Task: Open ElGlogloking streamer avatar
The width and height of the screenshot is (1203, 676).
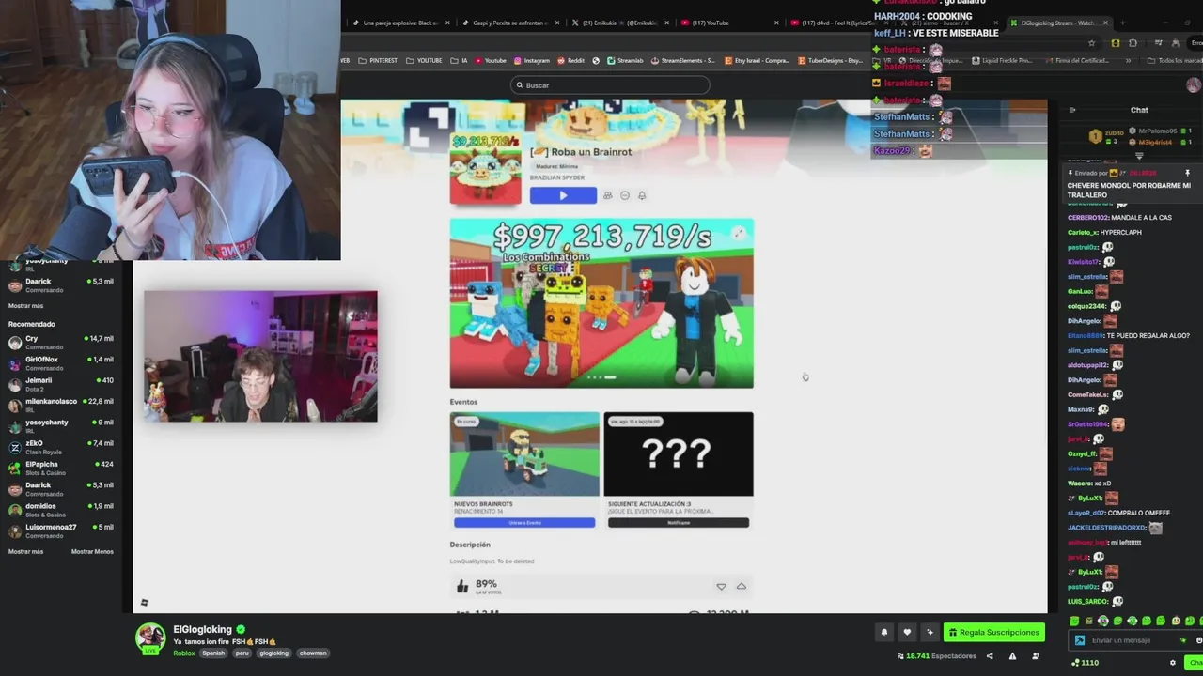Action: [149, 638]
